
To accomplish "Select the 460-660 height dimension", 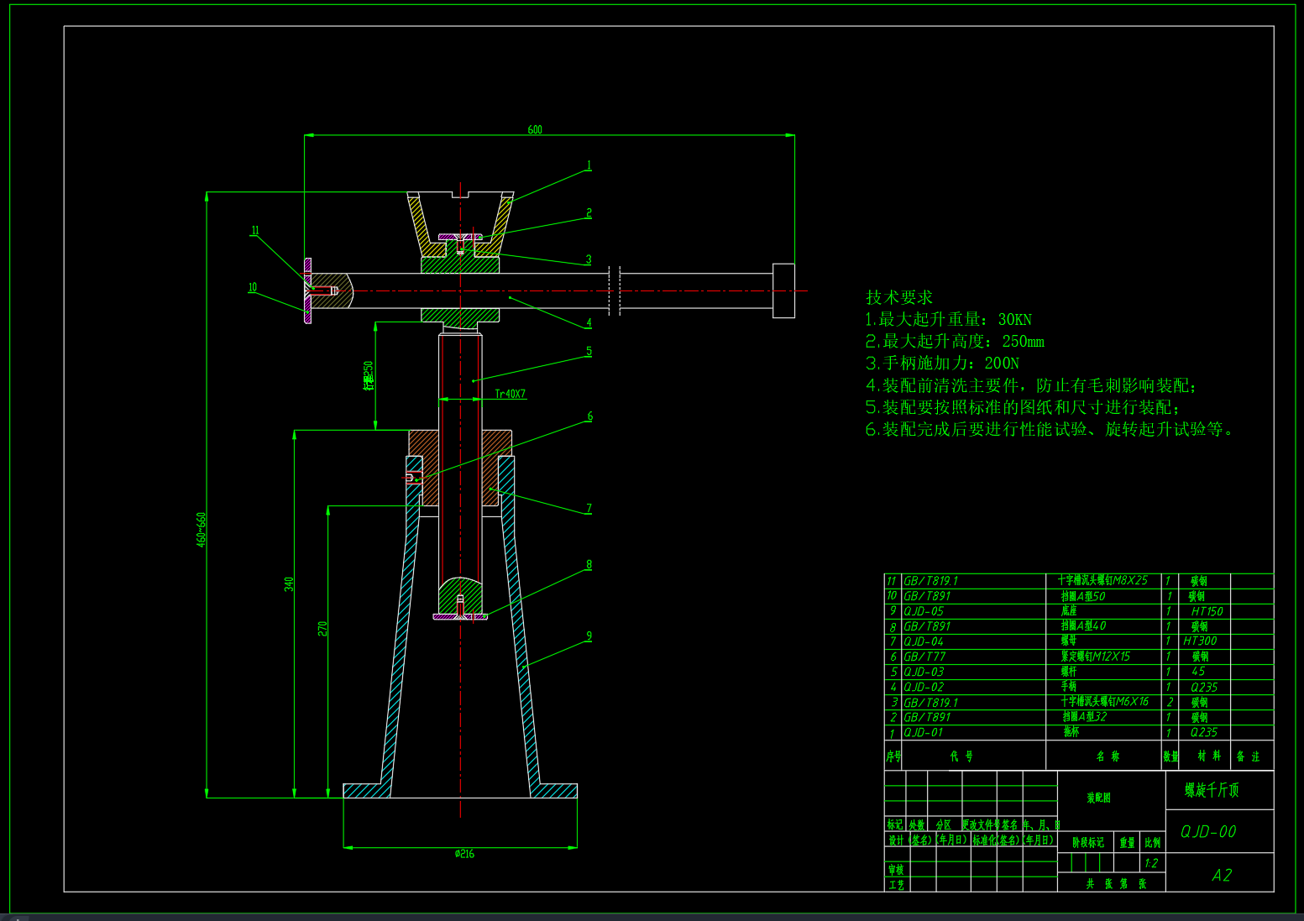I will tap(201, 529).
